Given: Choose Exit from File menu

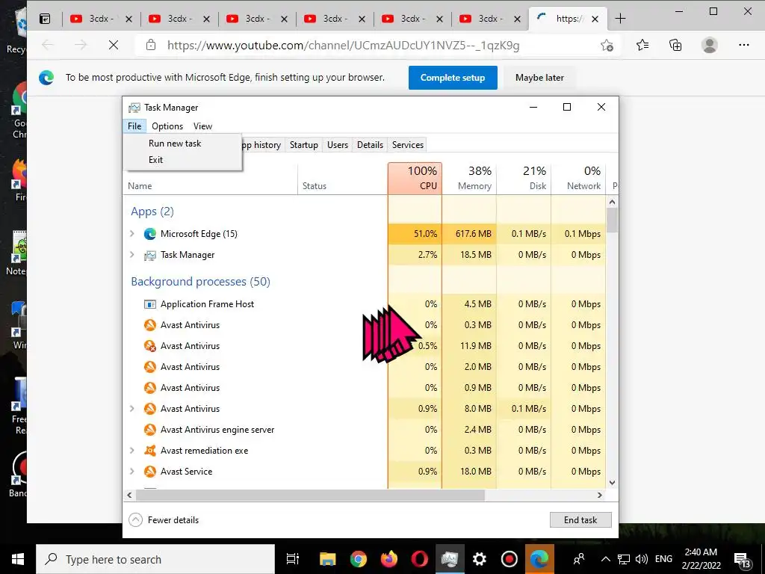Looking at the screenshot, I should 155,160.
